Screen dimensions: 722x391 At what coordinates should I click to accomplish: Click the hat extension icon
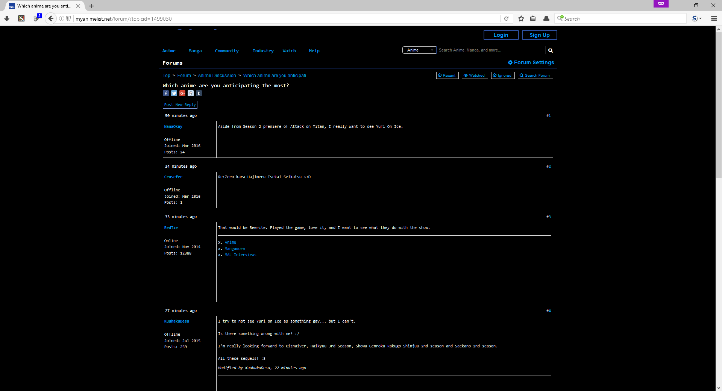point(546,18)
